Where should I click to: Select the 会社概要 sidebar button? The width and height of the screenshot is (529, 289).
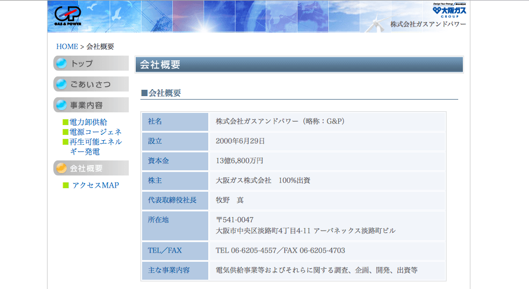coord(91,168)
